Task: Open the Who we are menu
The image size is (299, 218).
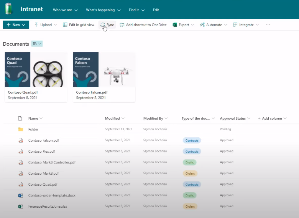Action: (x=65, y=10)
